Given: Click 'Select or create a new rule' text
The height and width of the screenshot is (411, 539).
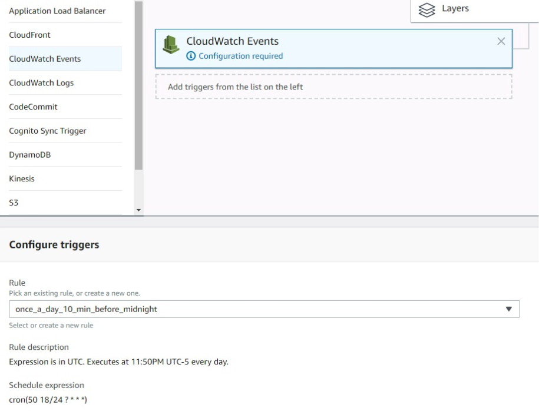Looking at the screenshot, I should tap(51, 326).
